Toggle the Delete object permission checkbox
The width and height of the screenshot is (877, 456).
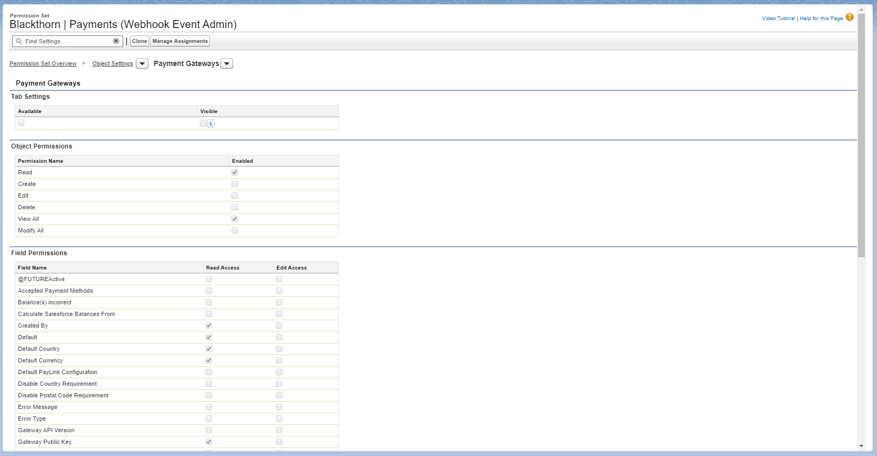235,207
